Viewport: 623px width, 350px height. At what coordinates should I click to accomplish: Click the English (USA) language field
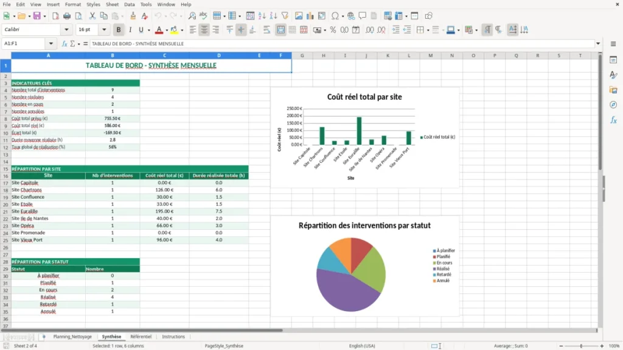362,346
